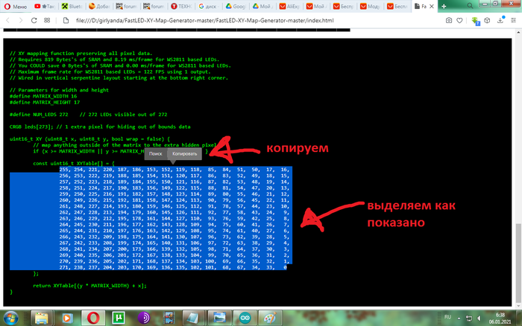Click the scrollbar down arrow
This screenshot has width=522, height=326.
518,306
